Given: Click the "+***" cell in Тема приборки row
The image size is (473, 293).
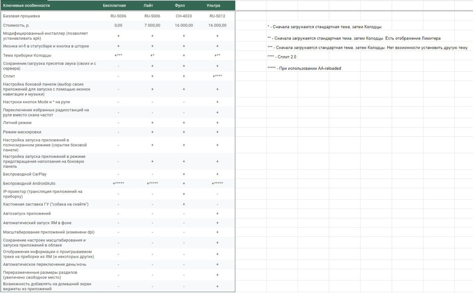Looking at the screenshot, I should coord(118,56).
